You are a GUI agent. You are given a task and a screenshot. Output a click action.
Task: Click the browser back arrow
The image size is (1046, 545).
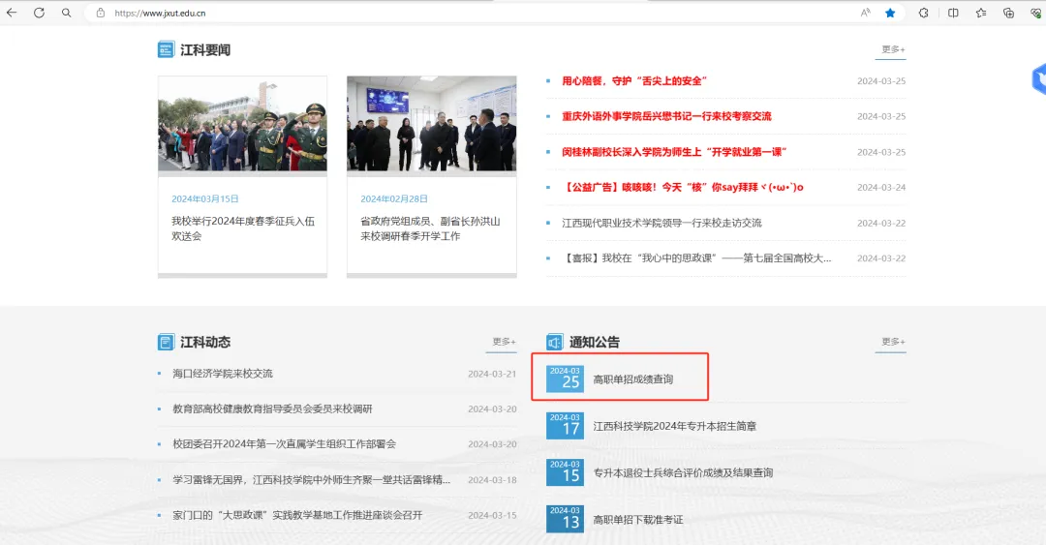(x=12, y=13)
